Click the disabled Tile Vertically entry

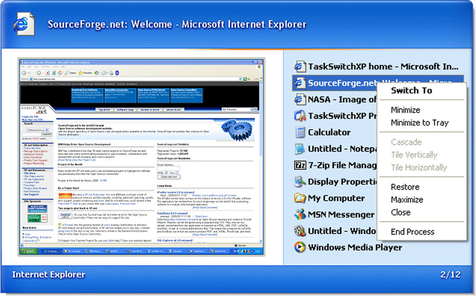coord(414,155)
